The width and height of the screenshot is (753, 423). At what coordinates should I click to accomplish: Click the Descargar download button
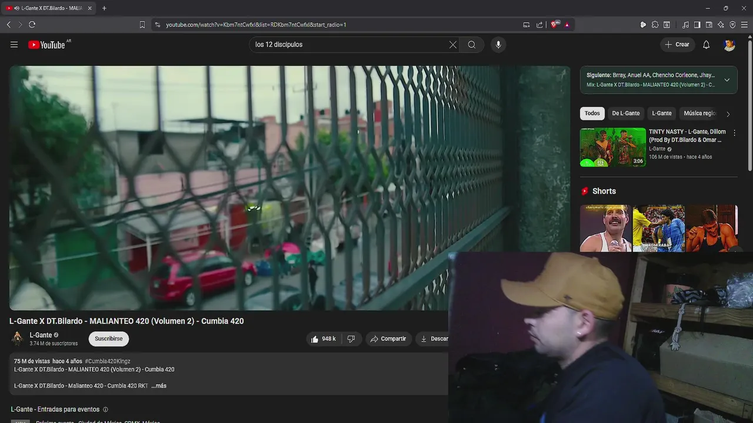click(x=434, y=339)
